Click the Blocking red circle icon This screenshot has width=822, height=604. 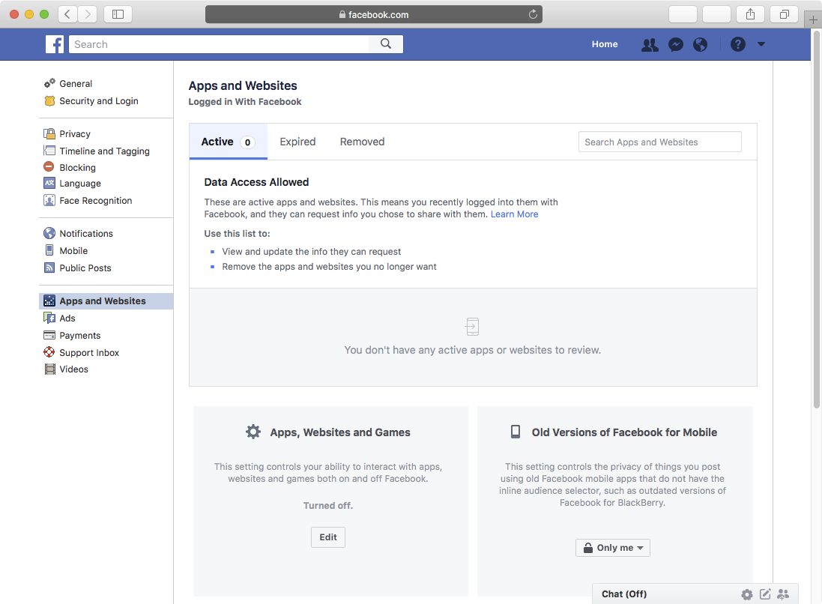pyautogui.click(x=49, y=166)
